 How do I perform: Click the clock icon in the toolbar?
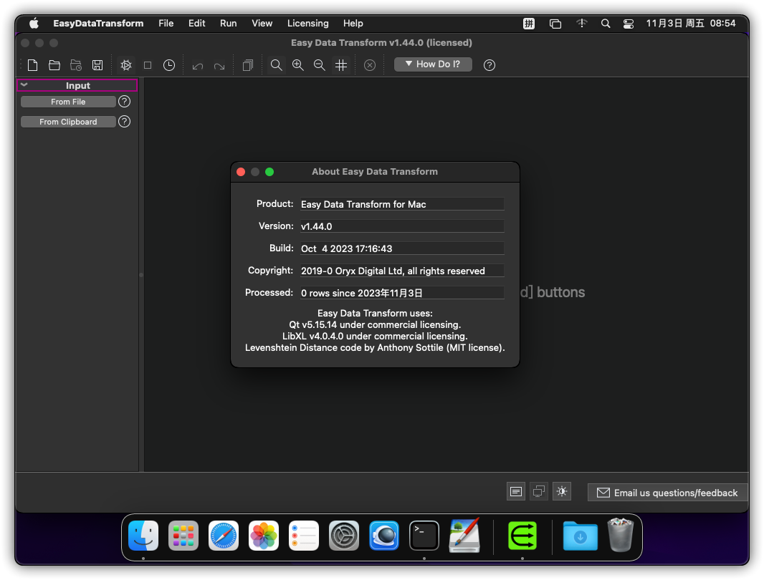pos(169,64)
